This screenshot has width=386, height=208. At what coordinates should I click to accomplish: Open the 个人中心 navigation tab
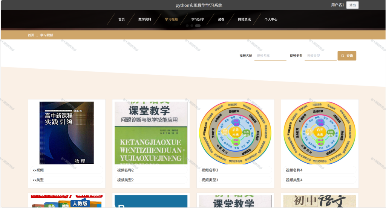click(271, 20)
